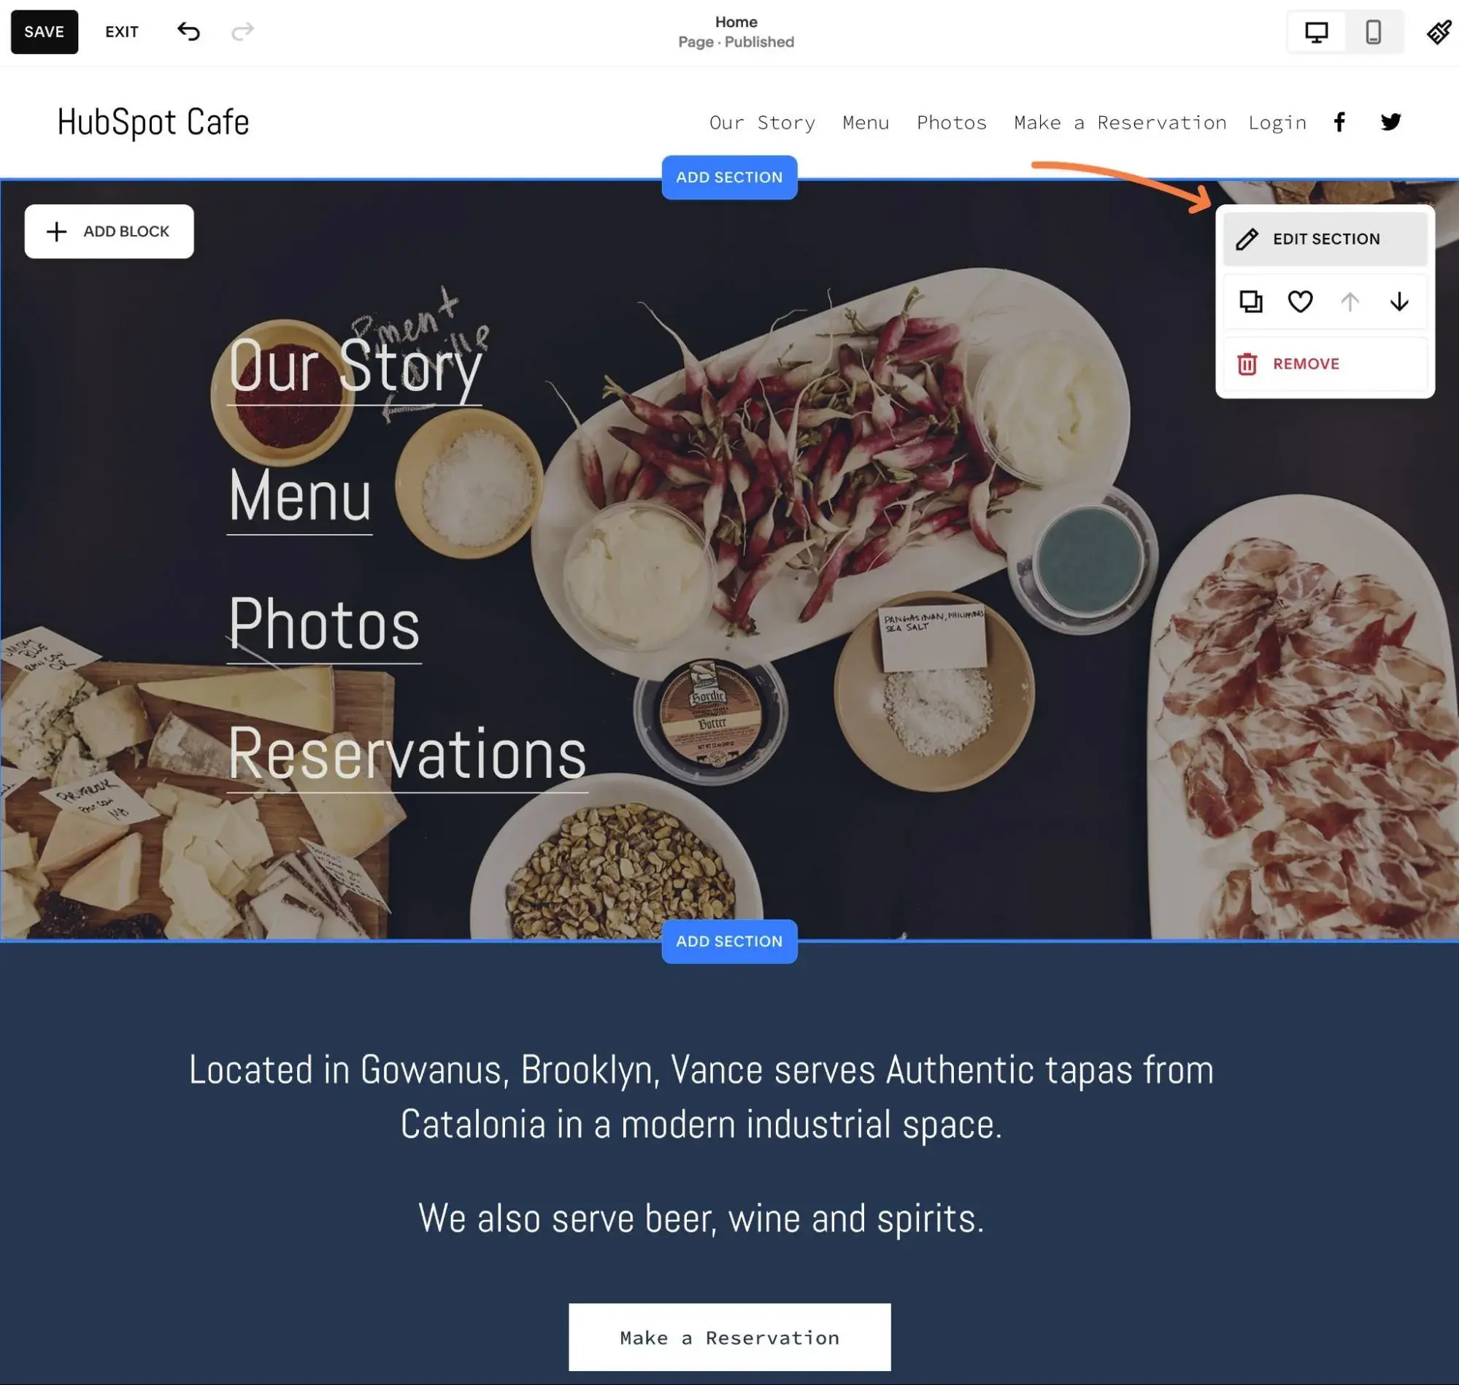Click the move section down arrow icon
The height and width of the screenshot is (1385, 1459).
(1398, 299)
